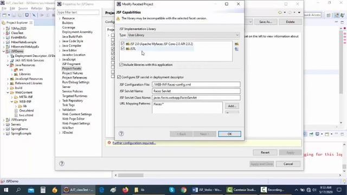
Task: Open dialog help question mark icon
Action: coord(121,134)
